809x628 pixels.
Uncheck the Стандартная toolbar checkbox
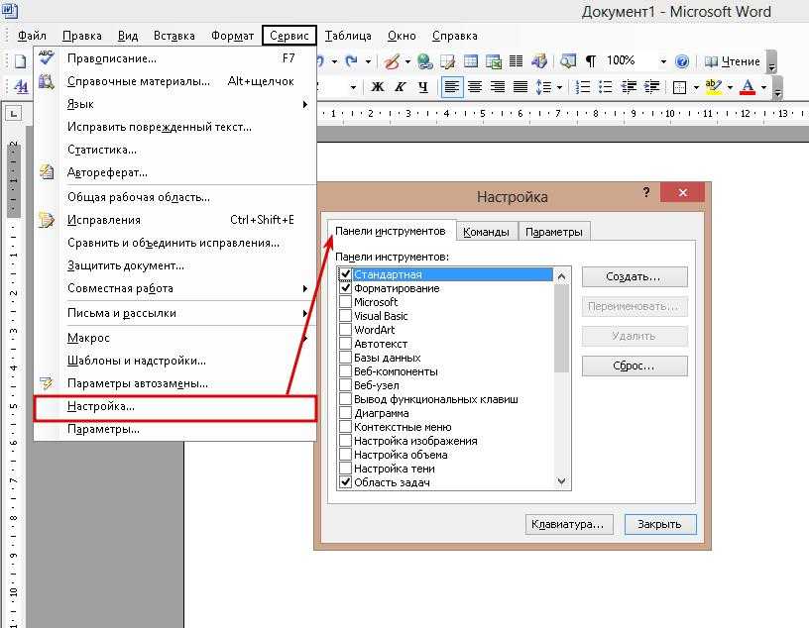tap(345, 274)
